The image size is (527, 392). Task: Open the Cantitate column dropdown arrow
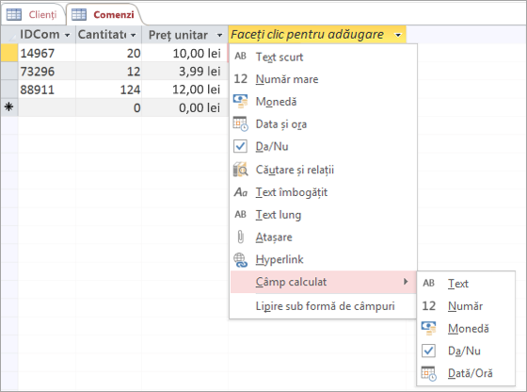pos(133,35)
